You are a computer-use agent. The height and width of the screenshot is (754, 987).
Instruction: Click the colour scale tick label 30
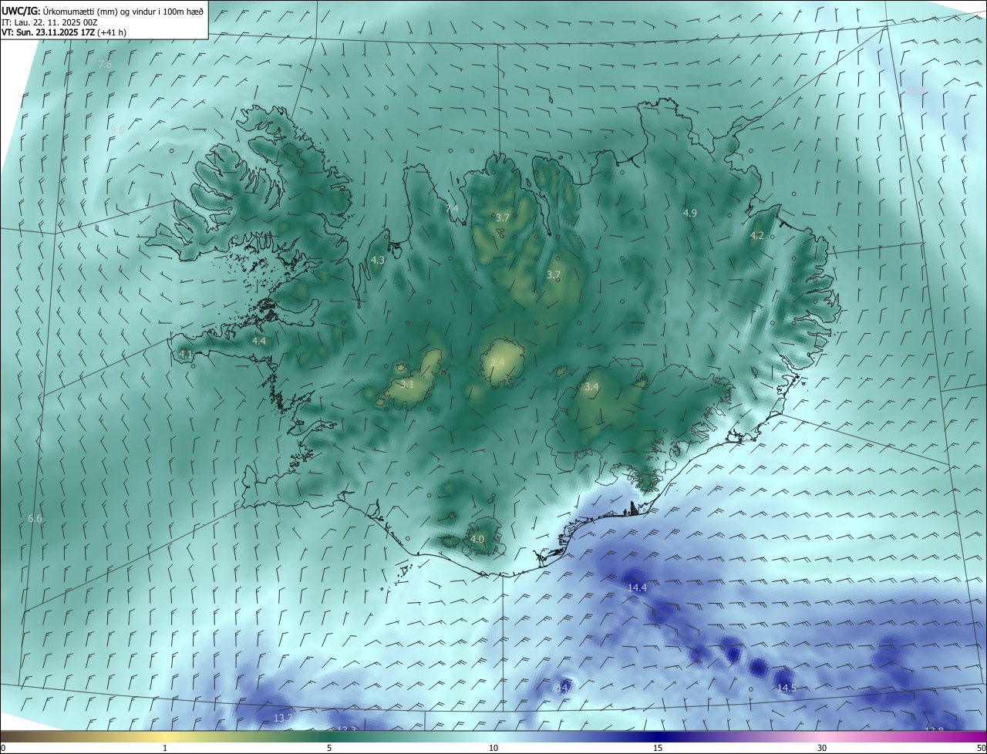click(822, 748)
